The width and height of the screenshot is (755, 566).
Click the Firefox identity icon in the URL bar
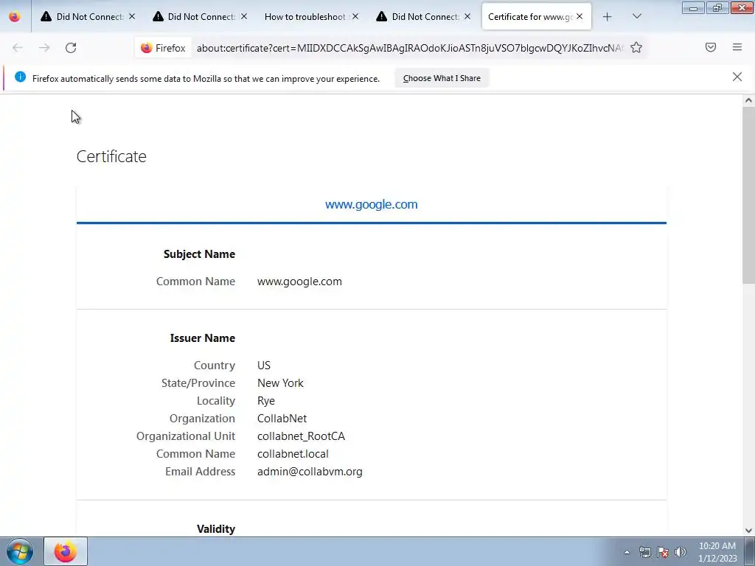[x=163, y=48]
